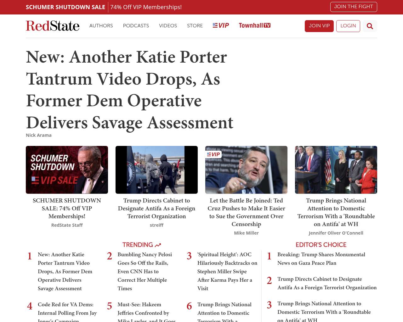This screenshot has height=322, width=403.
Task: Click the TRENDING section heading
Action: tap(138, 245)
